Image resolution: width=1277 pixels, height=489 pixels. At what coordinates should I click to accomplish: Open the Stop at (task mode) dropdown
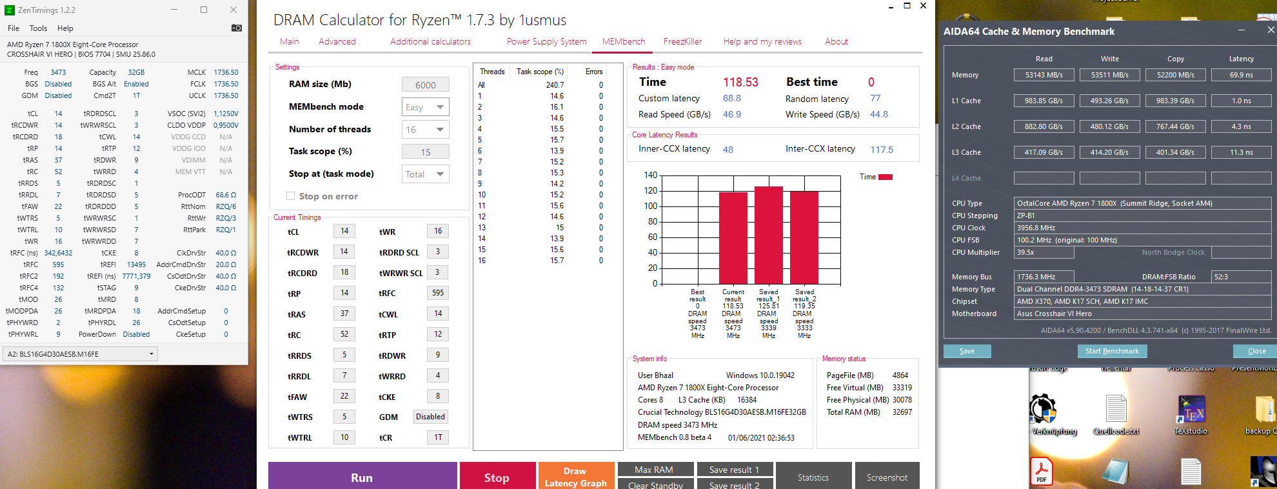click(x=426, y=174)
